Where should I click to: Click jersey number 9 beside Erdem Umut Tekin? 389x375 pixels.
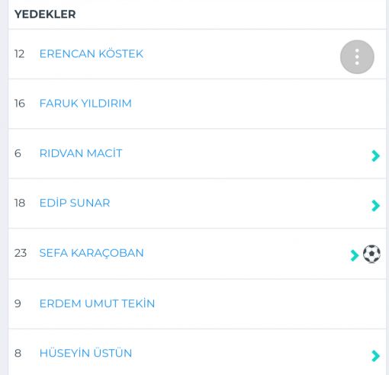click(18, 303)
